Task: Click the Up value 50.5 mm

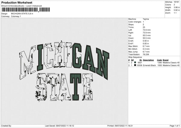Action: (147, 35)
